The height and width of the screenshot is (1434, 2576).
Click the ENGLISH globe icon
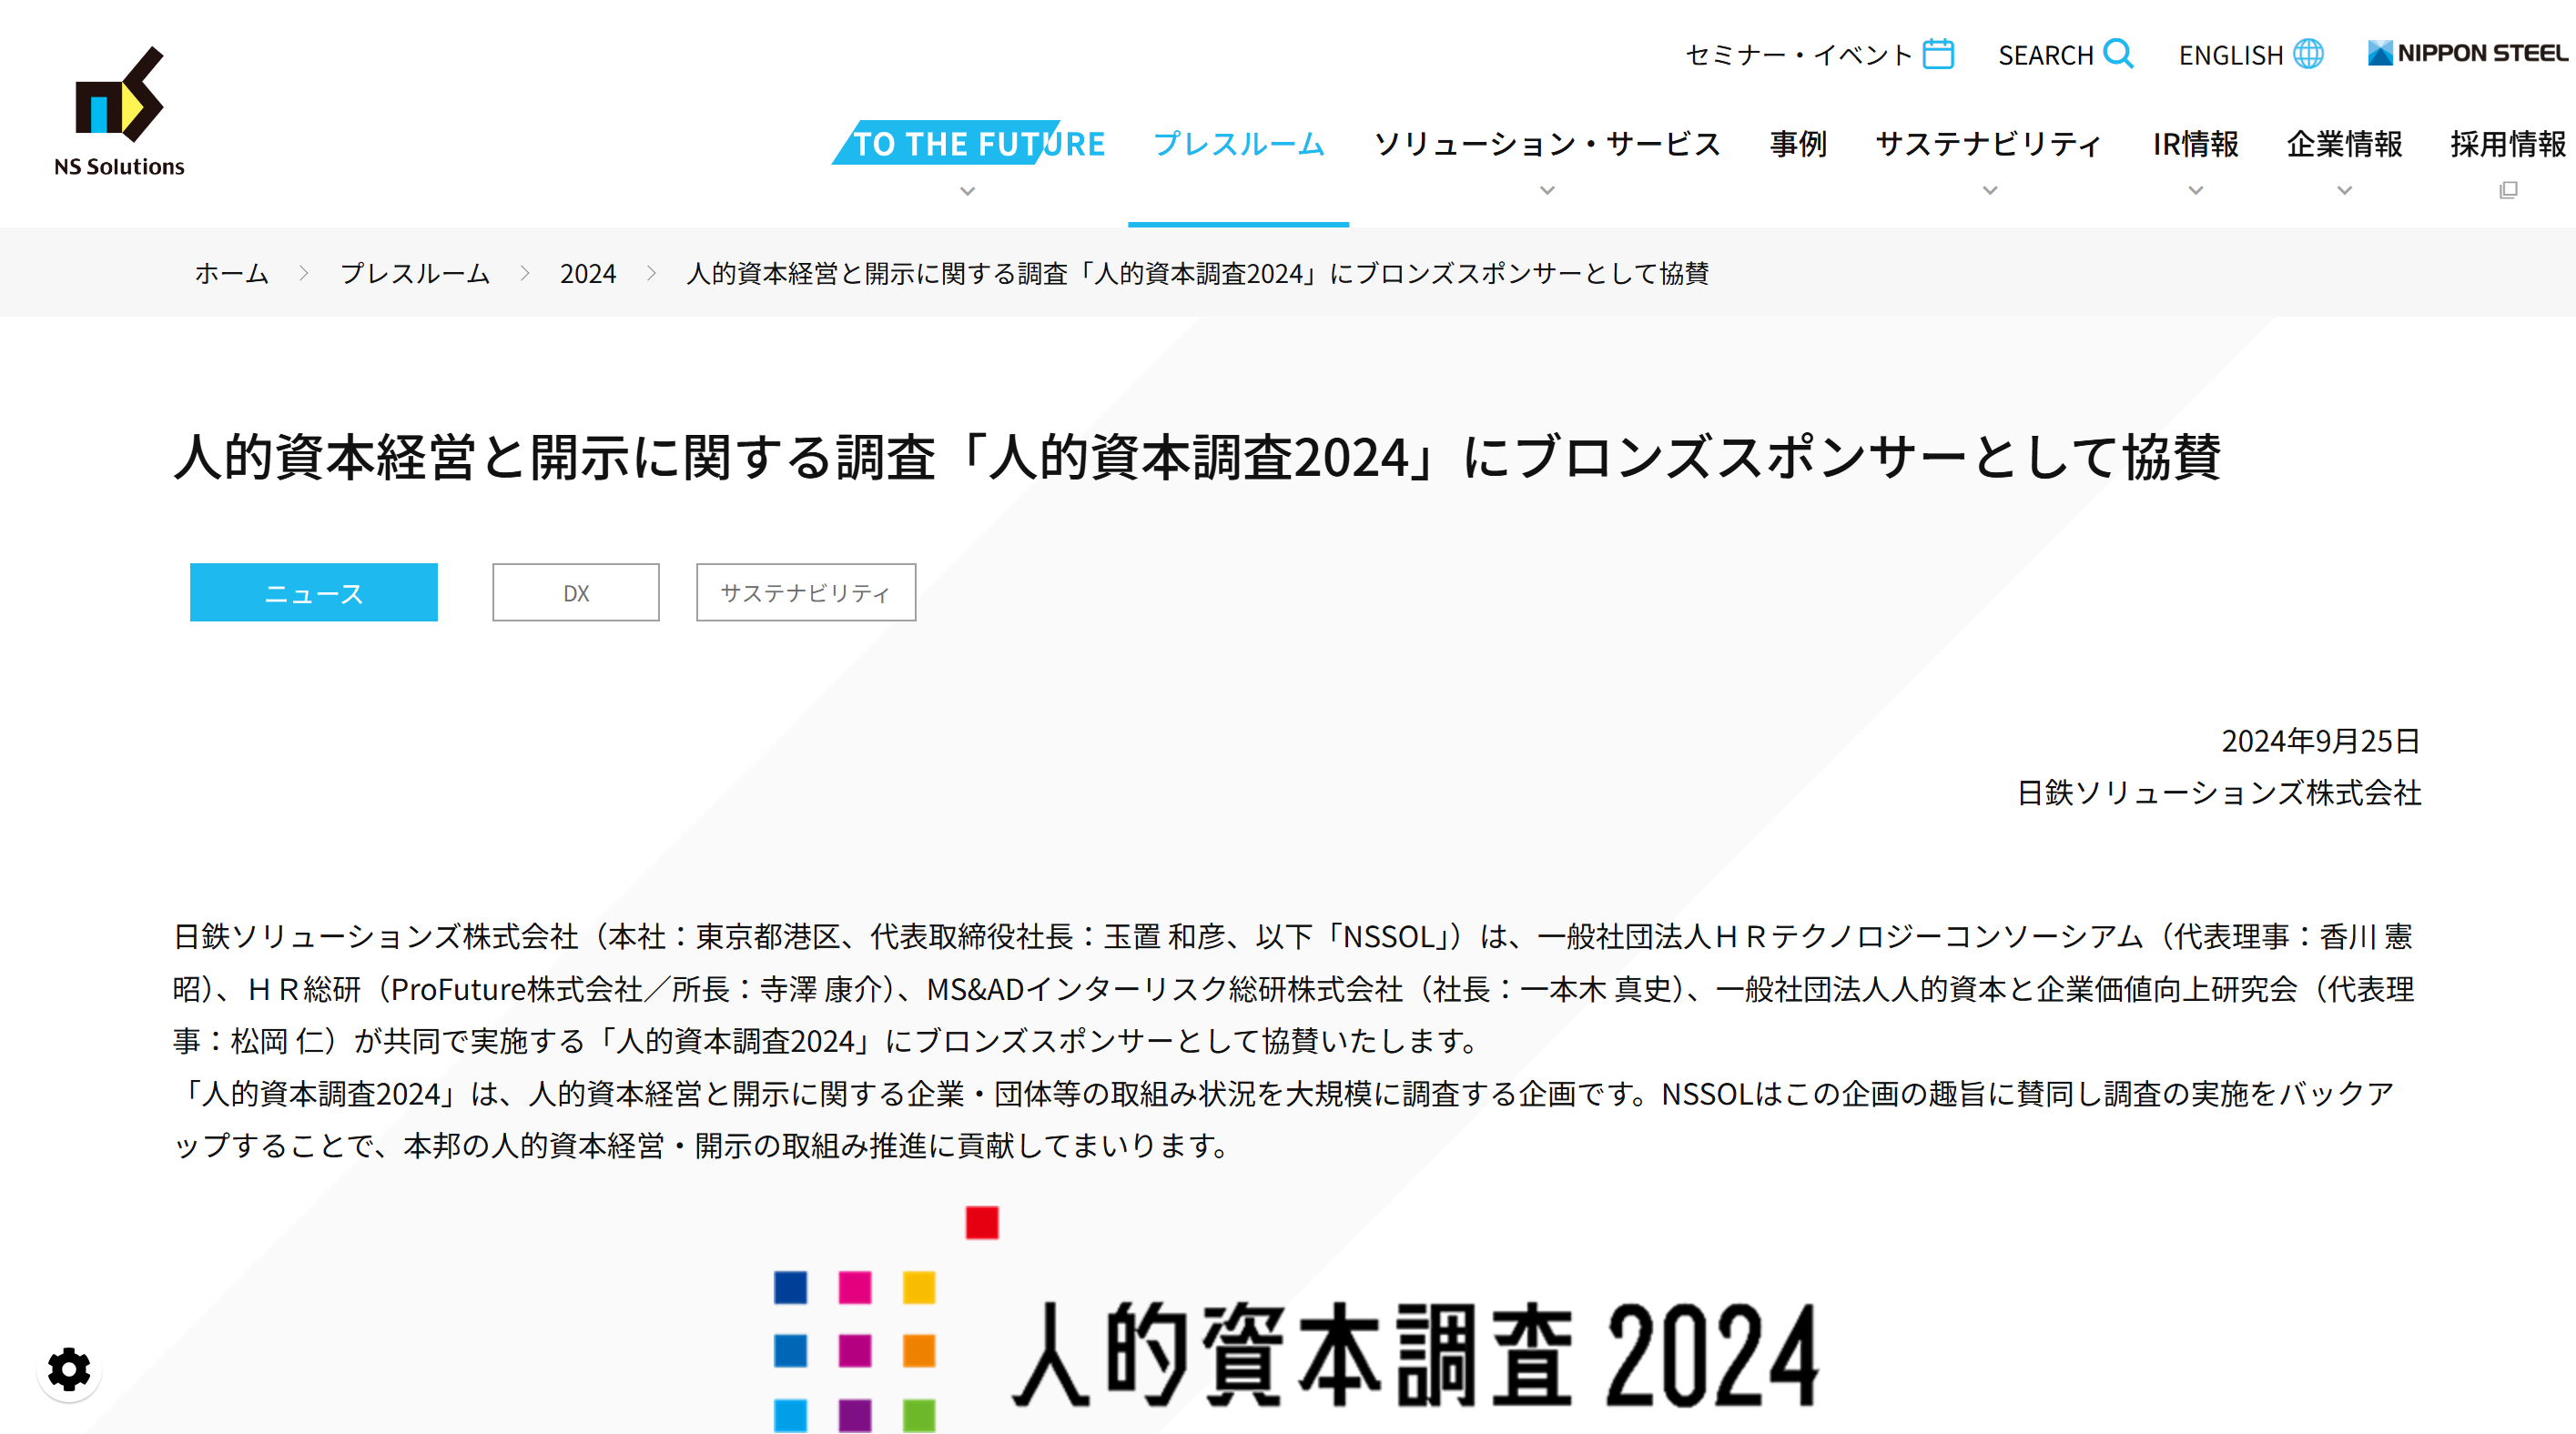click(x=2308, y=54)
